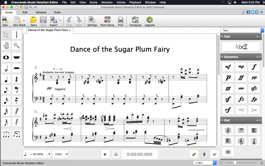The width and height of the screenshot is (265, 166).
Task: Activate the zoom magnifier tool
Action: 17,45
